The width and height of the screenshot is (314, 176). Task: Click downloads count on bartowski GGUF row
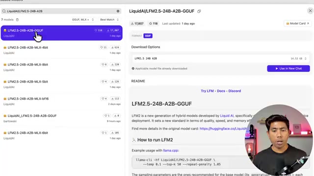pos(117,115)
